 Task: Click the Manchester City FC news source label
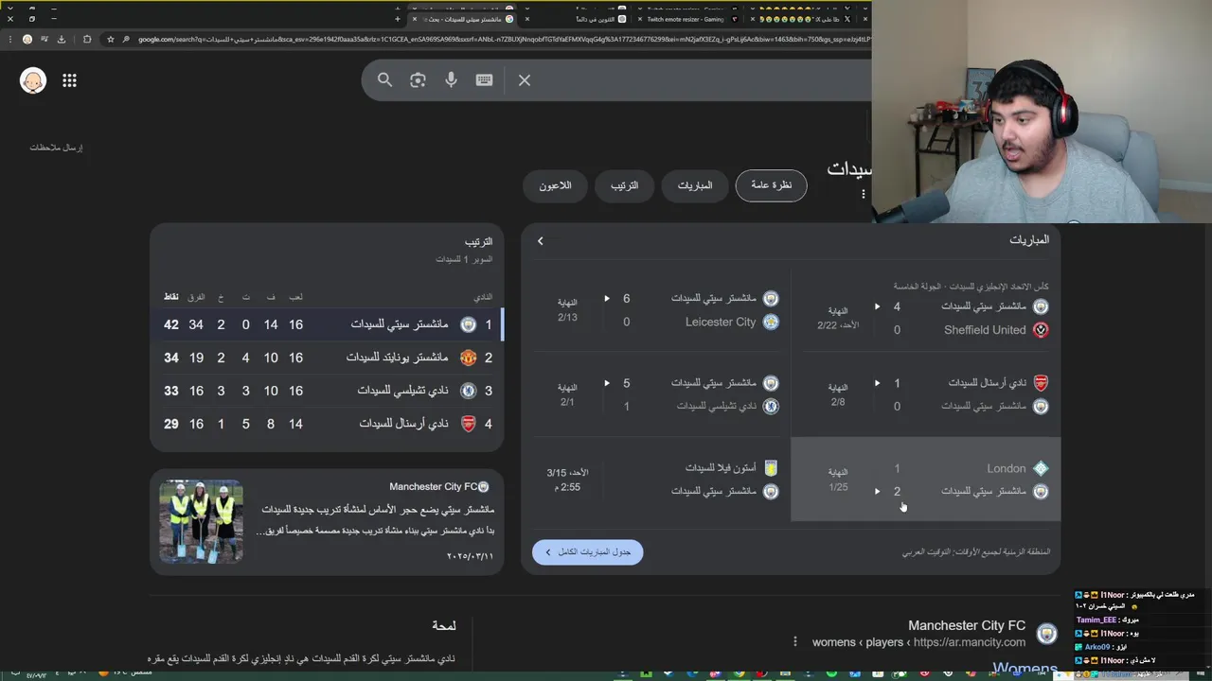[433, 487]
